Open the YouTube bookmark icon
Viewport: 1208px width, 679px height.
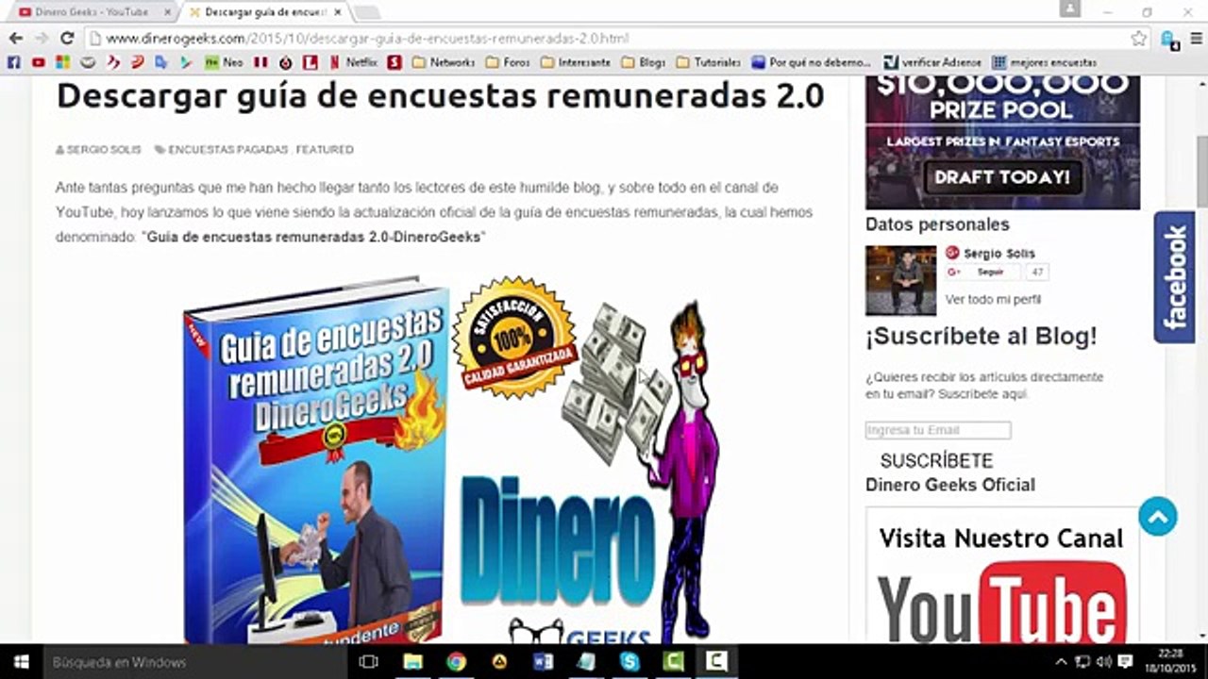(x=38, y=62)
